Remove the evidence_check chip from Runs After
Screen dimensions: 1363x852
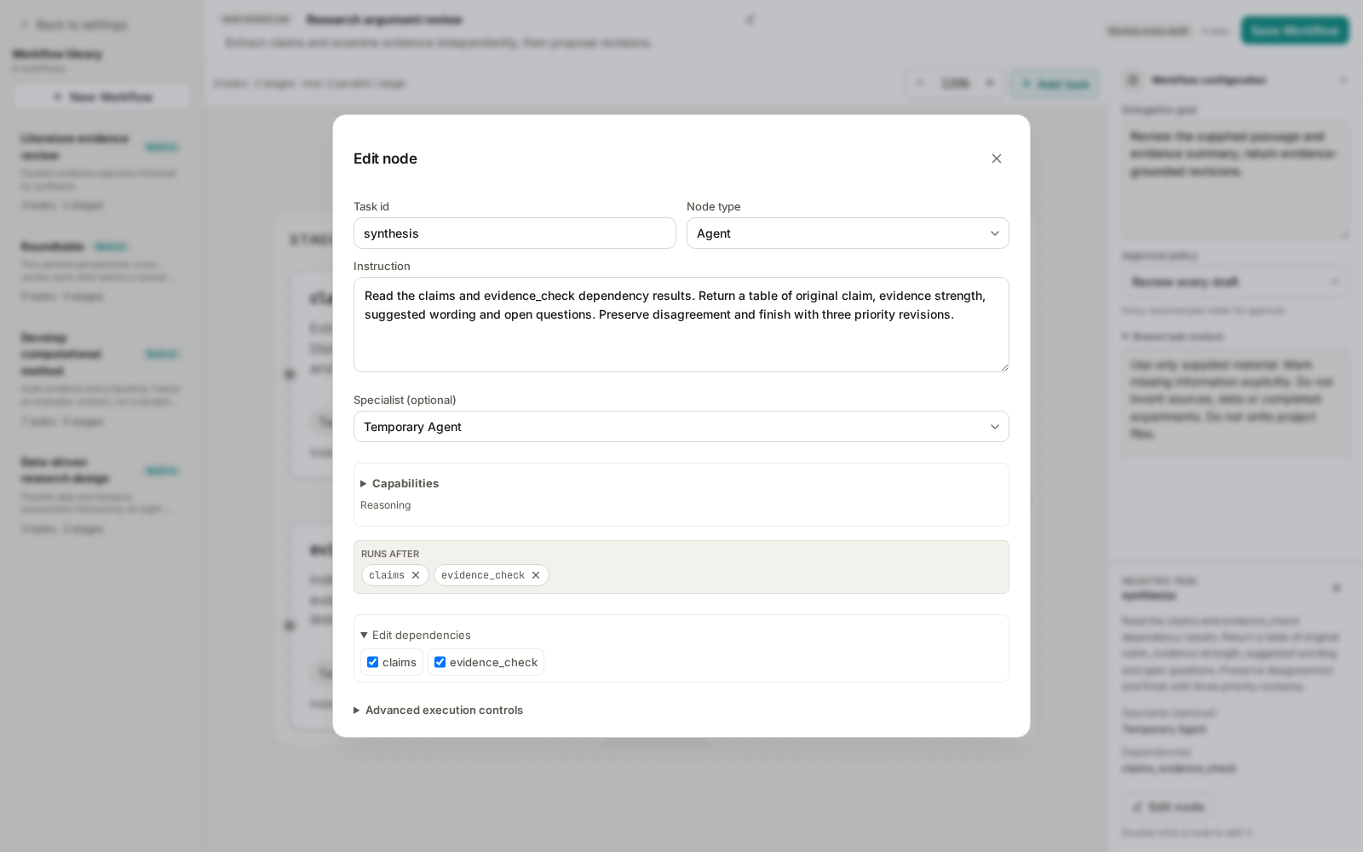click(536, 575)
